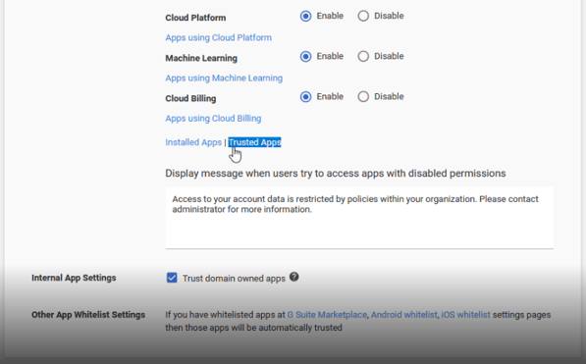
Task: Open the Trust domain owned apps help icon
Action: pos(294,277)
